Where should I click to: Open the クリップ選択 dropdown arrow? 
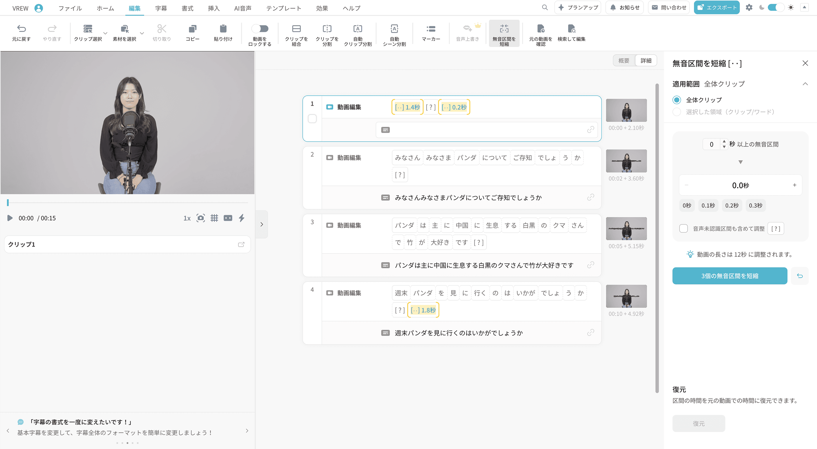105,33
